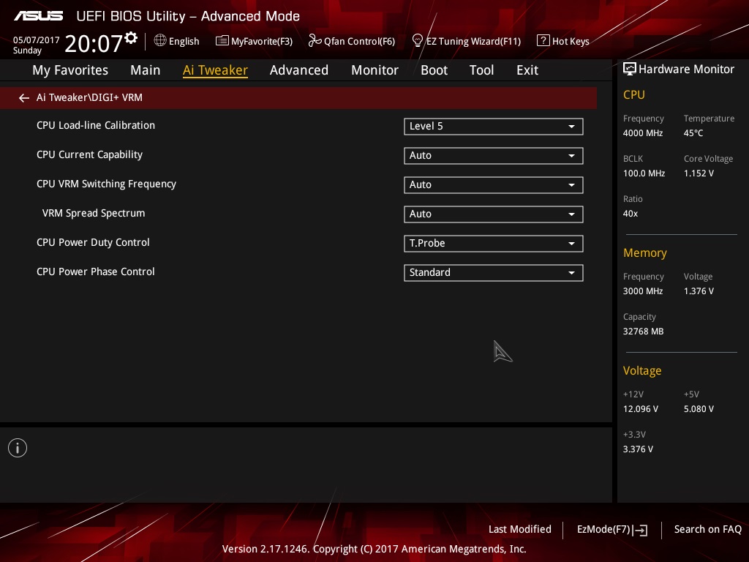Click memory frequency value 3000 MHz
The image size is (749, 562).
coord(642,291)
